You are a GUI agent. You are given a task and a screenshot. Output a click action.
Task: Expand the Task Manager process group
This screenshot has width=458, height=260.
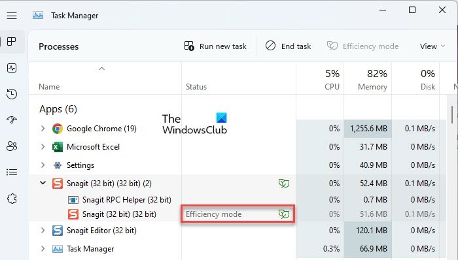point(43,249)
